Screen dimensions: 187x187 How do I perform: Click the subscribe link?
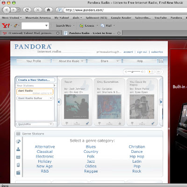157,52
